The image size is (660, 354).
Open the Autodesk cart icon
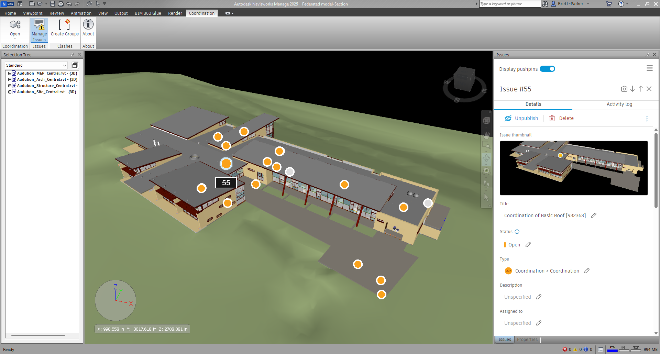click(609, 4)
